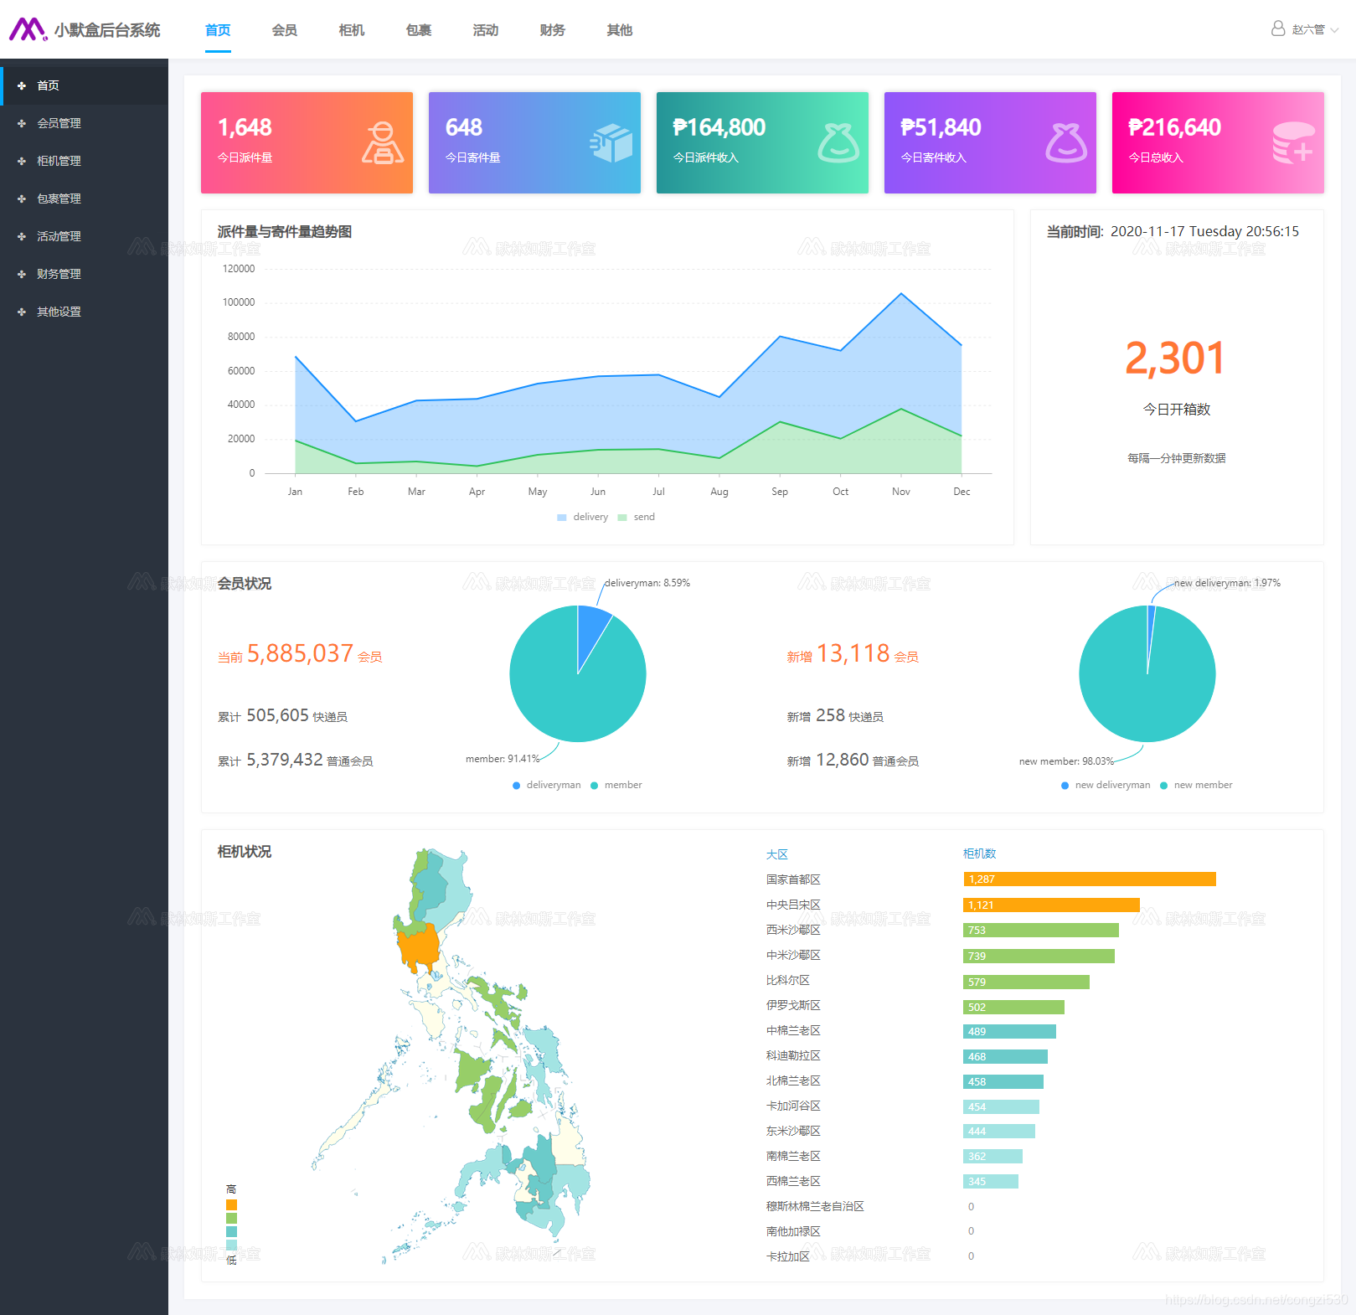Toggle the deliveryman legend in member pie

click(547, 785)
